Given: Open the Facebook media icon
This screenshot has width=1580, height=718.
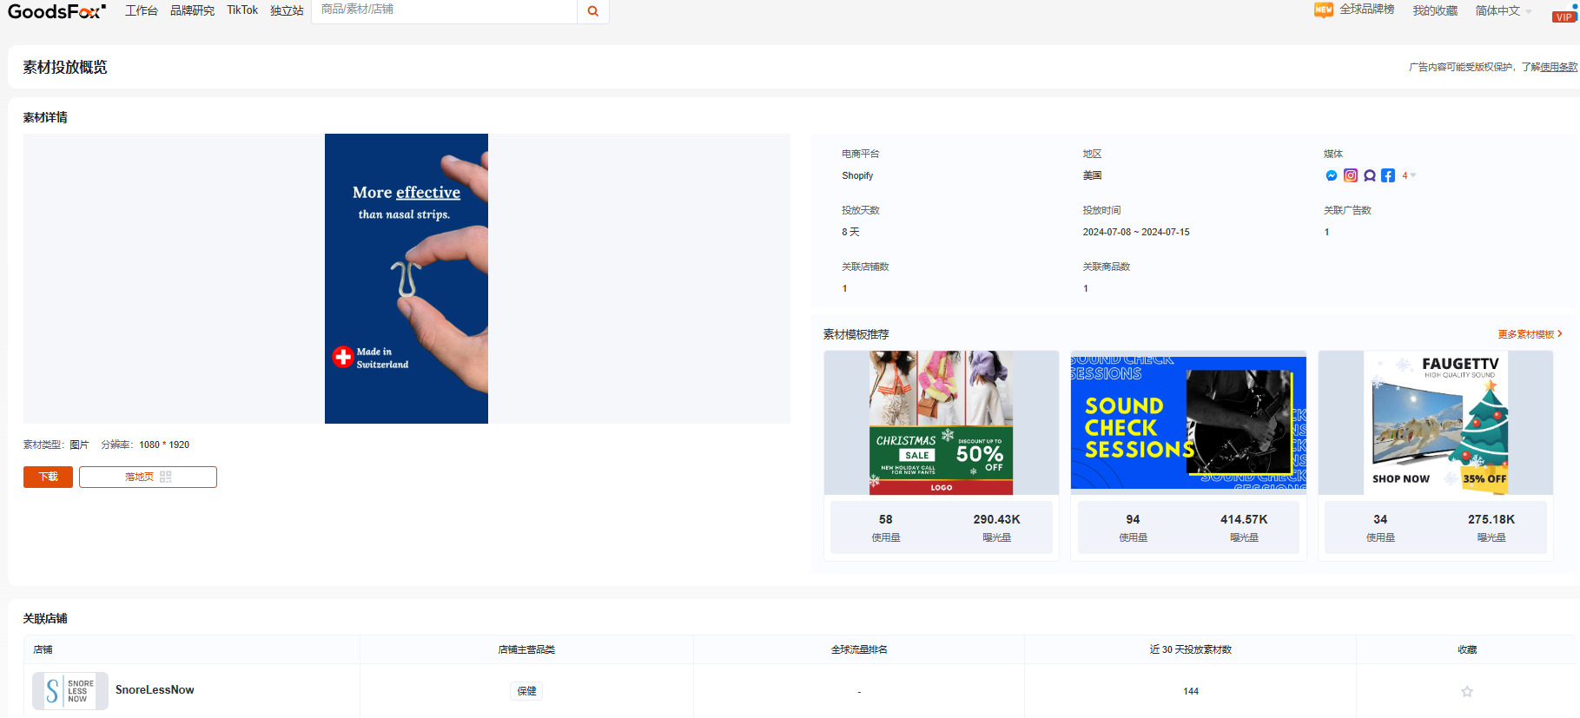Looking at the screenshot, I should [x=1388, y=175].
